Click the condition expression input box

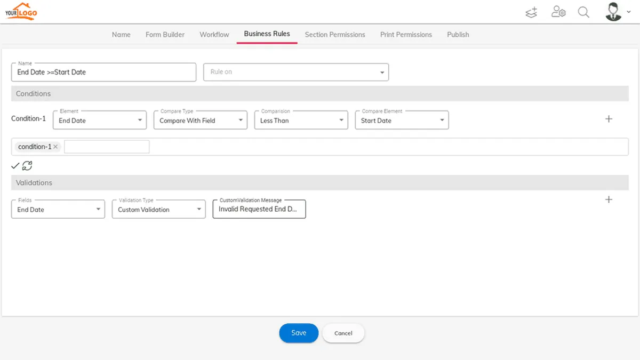click(107, 147)
